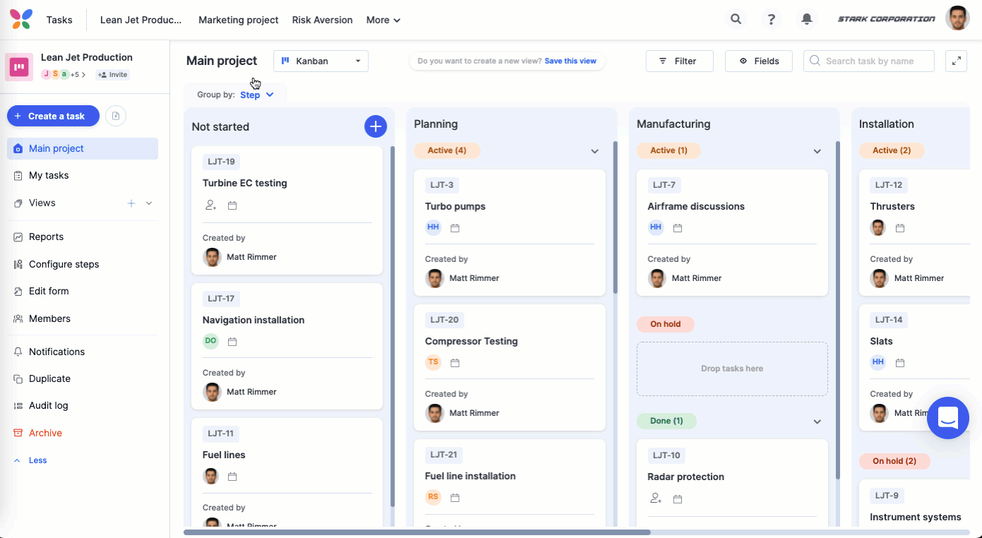This screenshot has width=982, height=538.
Task: Set due date for Thrusters task
Action: [900, 228]
